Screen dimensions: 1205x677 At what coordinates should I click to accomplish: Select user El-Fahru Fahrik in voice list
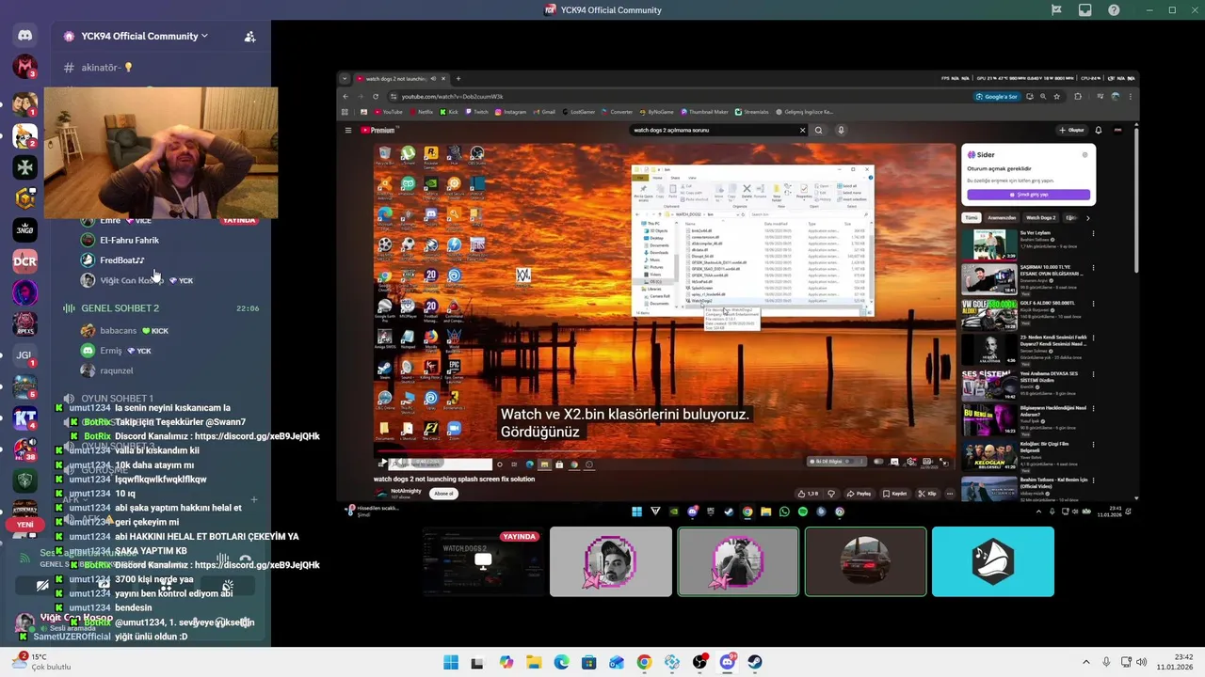[129, 240]
